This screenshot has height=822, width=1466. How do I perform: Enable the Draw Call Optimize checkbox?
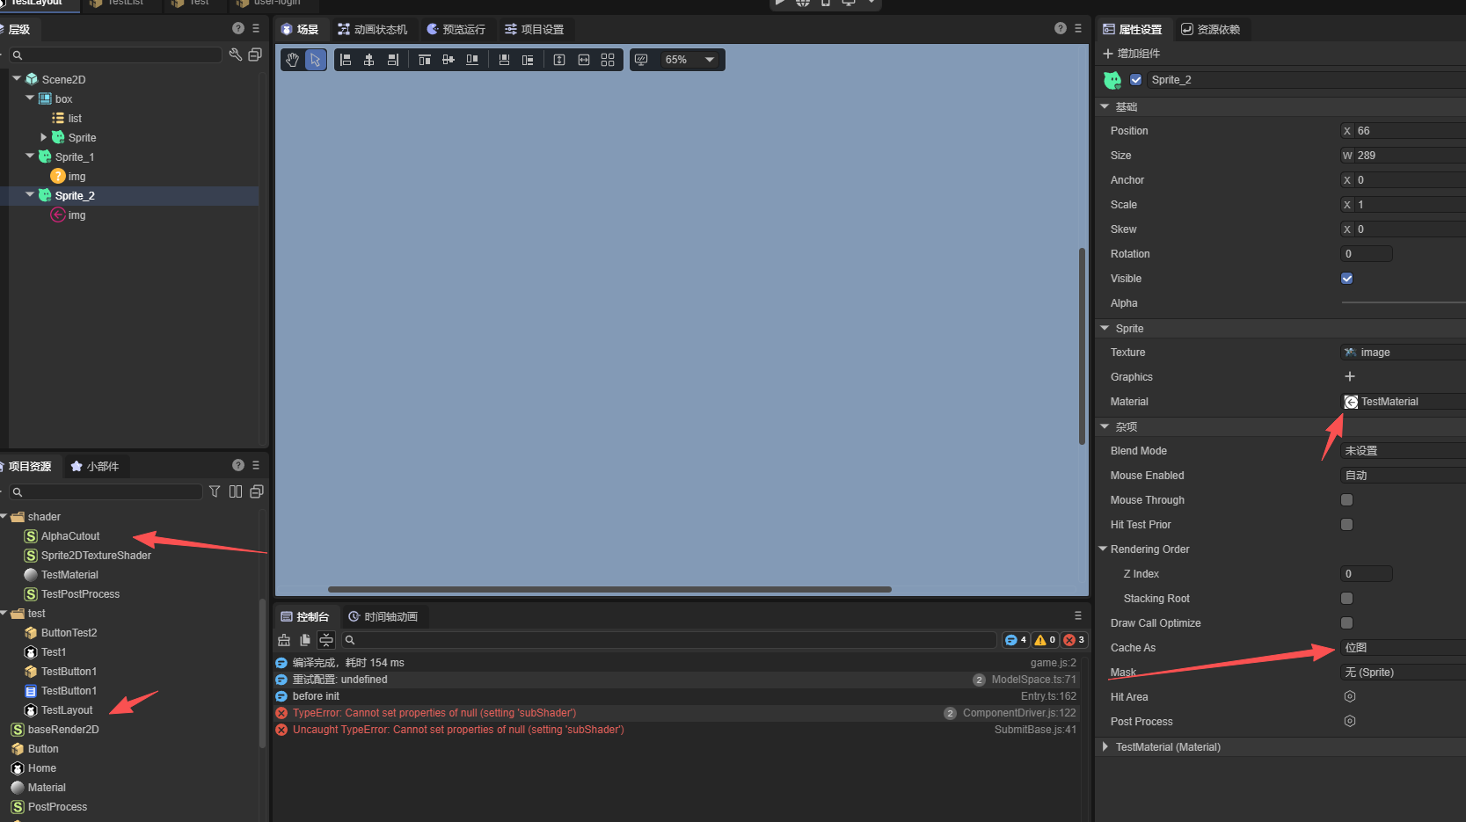coord(1346,623)
